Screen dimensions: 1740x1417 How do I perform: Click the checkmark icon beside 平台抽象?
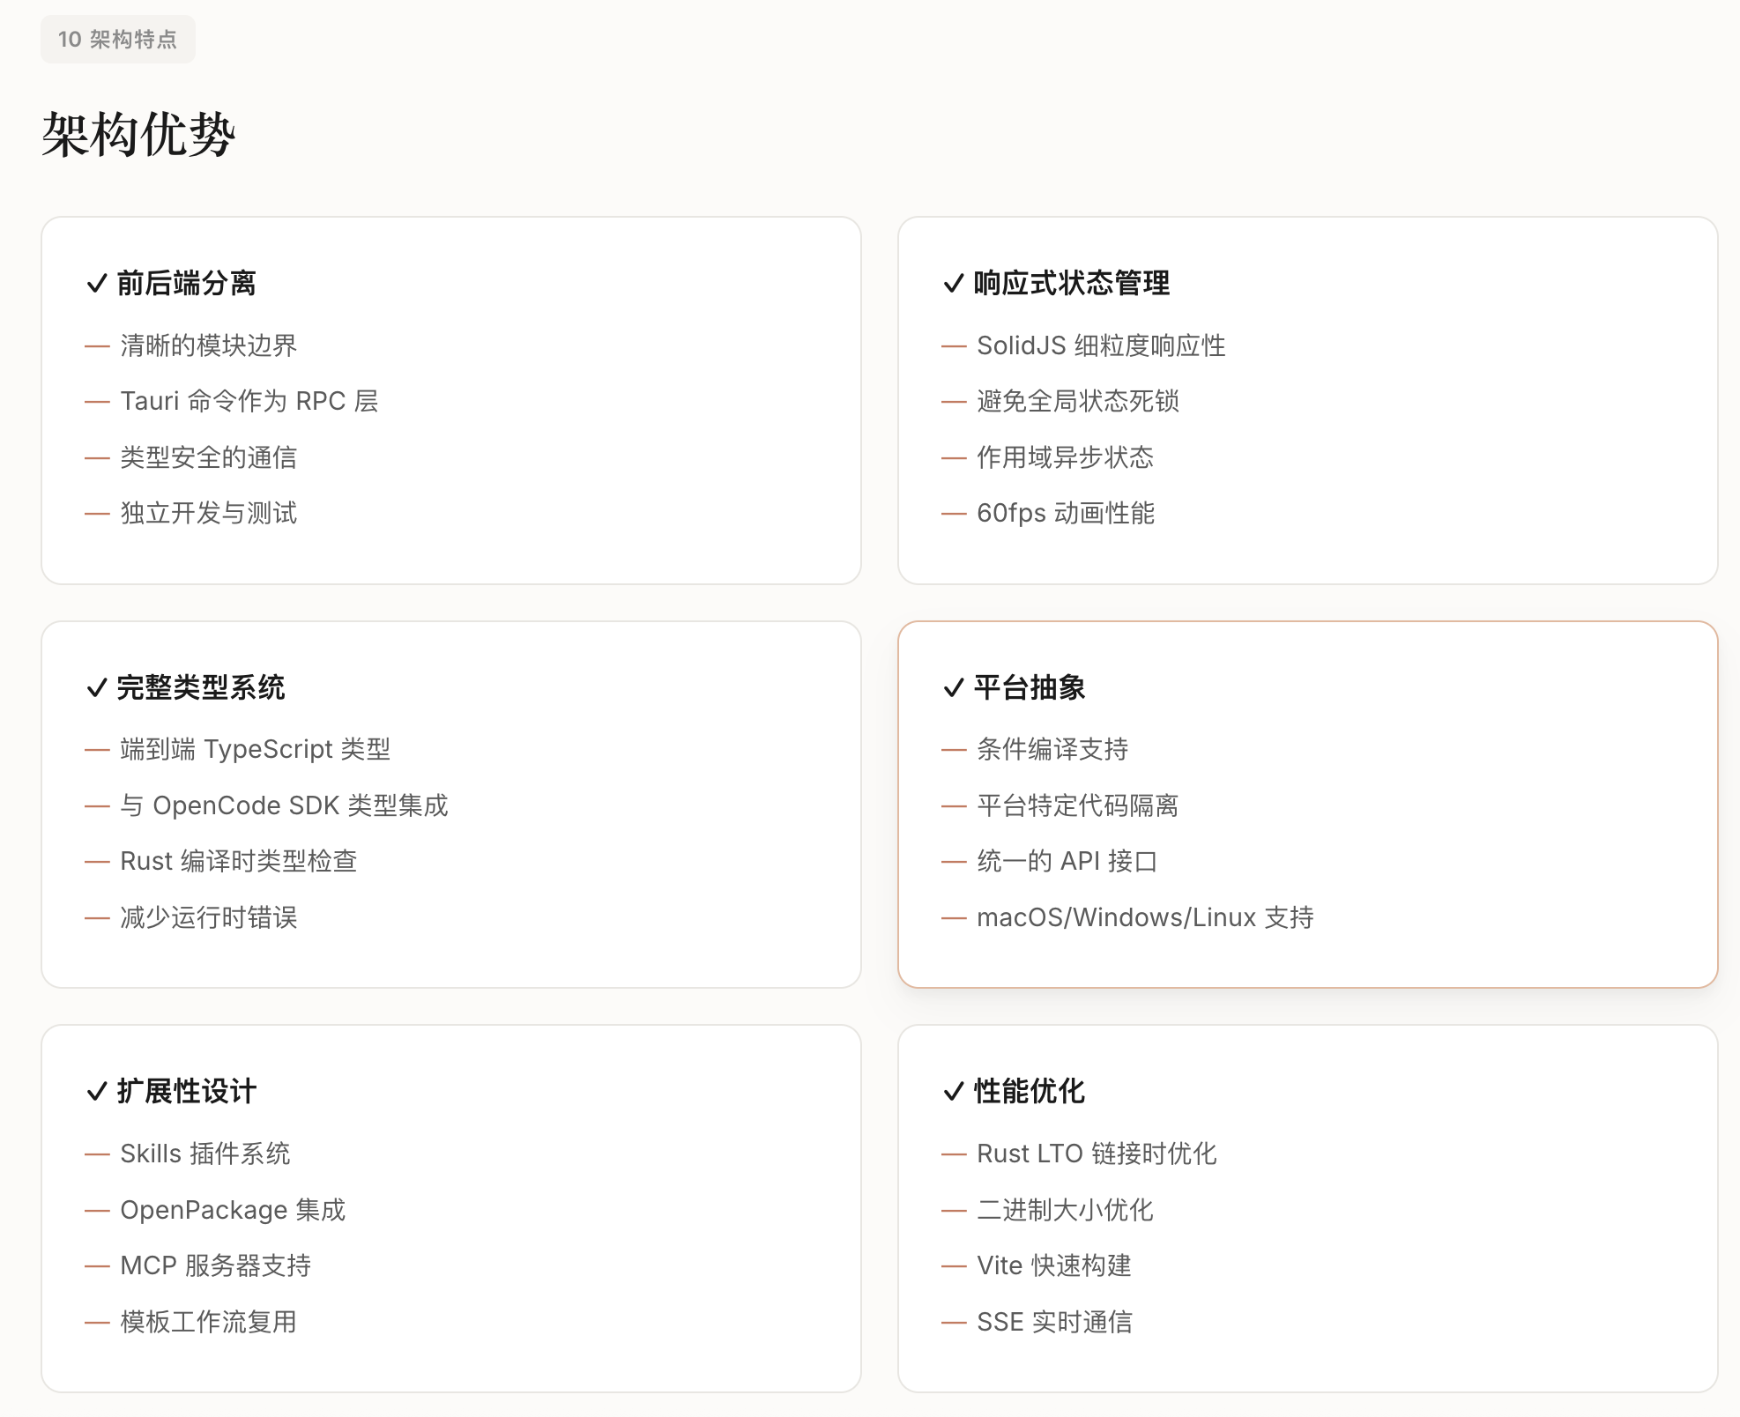click(954, 688)
